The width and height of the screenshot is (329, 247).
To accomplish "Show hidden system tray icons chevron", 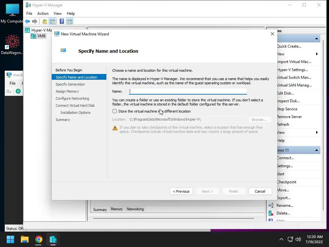I will point(281,239).
